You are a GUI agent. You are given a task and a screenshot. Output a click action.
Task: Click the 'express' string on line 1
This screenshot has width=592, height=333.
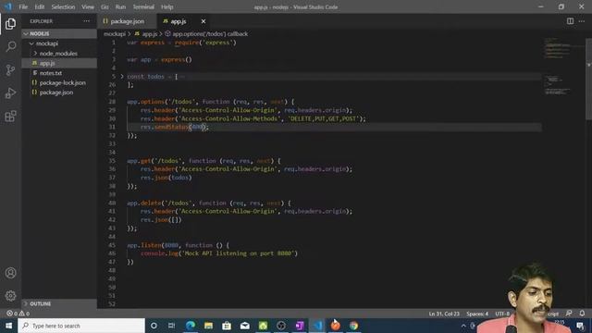(217, 43)
